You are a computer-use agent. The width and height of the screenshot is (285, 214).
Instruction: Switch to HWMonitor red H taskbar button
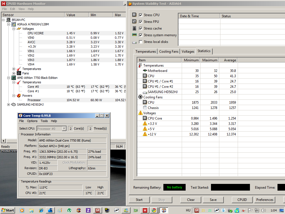click(x=145, y=210)
